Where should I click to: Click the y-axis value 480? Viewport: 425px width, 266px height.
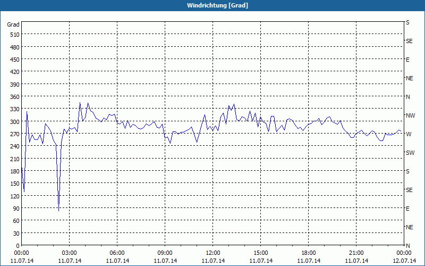click(x=15, y=47)
